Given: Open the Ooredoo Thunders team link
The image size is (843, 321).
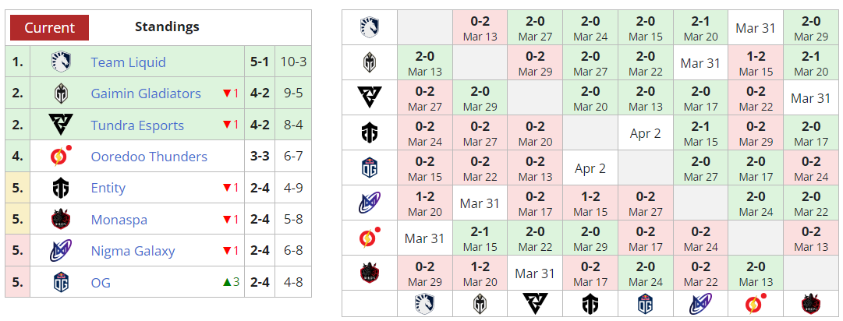Looking at the screenshot, I should pyautogui.click(x=149, y=157).
